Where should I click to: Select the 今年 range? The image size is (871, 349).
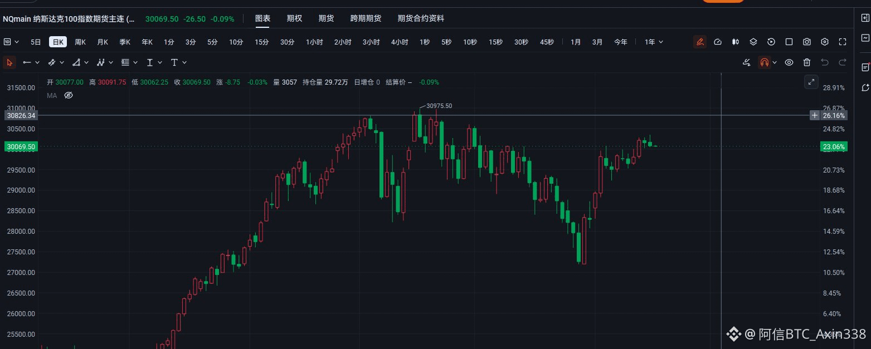click(x=621, y=42)
